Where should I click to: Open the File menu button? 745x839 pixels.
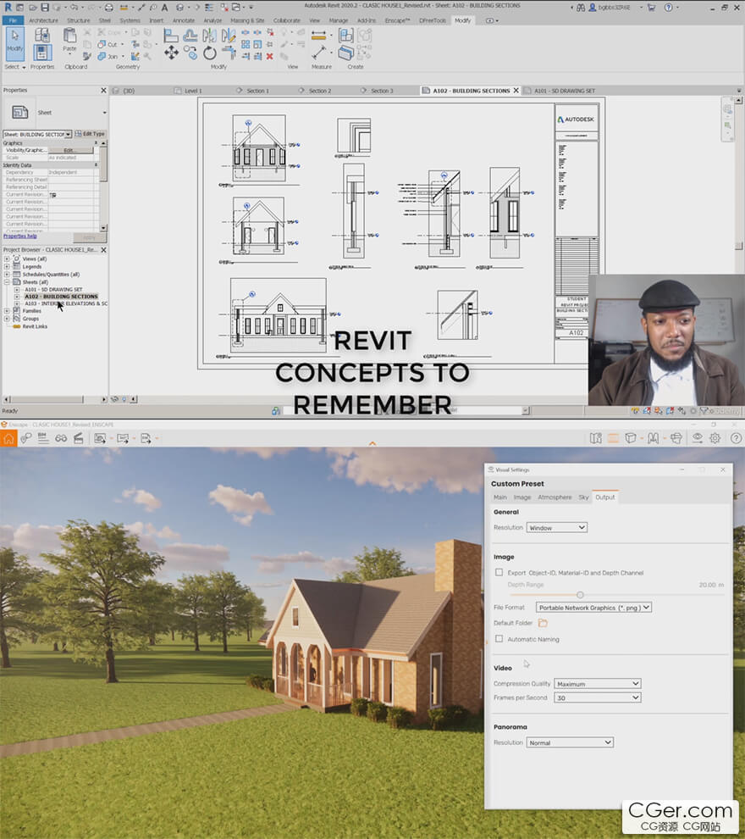pos(13,20)
